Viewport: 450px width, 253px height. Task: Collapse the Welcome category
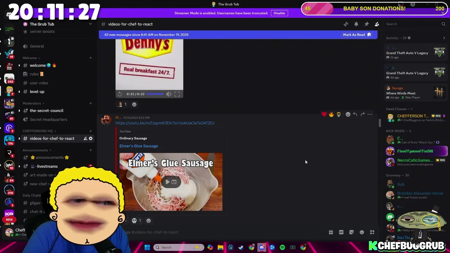[x=31, y=58]
